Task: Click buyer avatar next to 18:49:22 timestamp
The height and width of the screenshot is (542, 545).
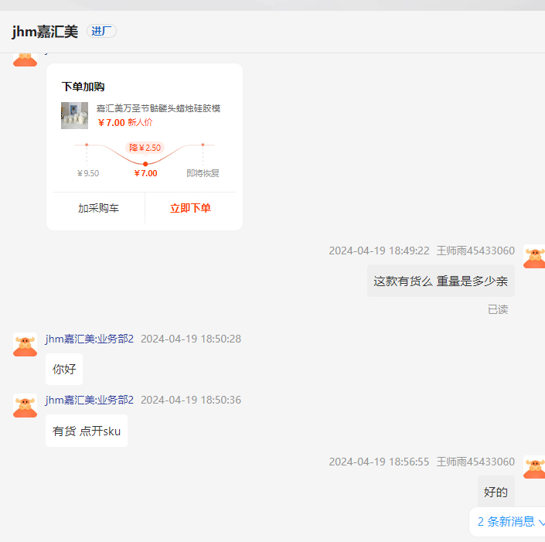Action: tap(533, 257)
